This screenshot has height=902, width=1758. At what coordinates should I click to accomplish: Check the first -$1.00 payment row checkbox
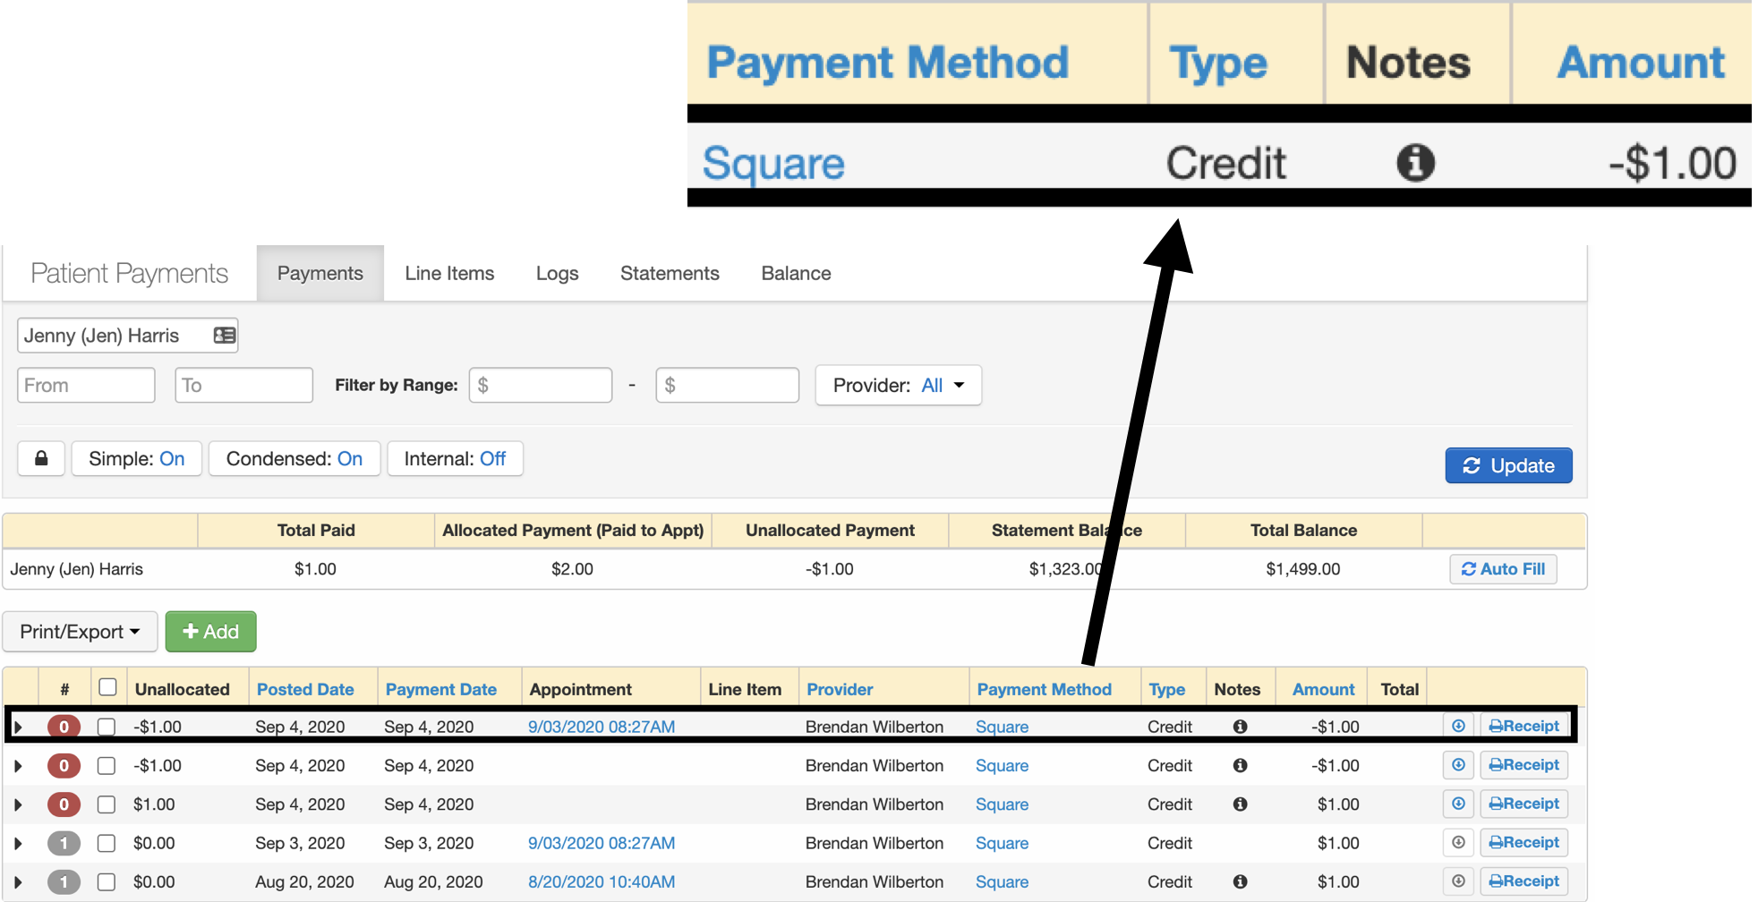(107, 727)
